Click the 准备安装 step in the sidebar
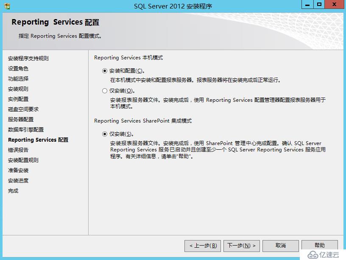 click(x=18, y=171)
